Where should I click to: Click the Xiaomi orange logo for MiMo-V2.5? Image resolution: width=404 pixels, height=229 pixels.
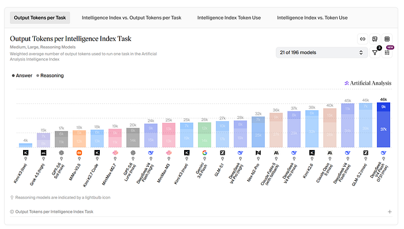[80, 153]
